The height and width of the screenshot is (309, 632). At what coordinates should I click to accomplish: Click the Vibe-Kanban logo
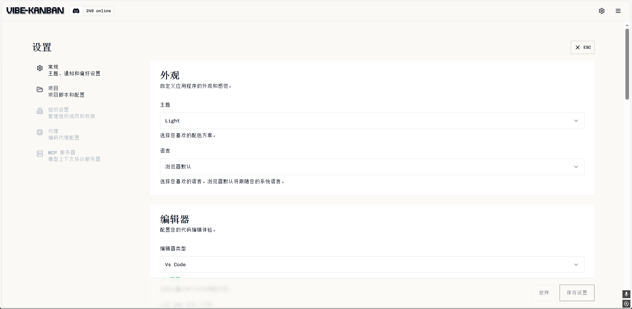point(35,11)
